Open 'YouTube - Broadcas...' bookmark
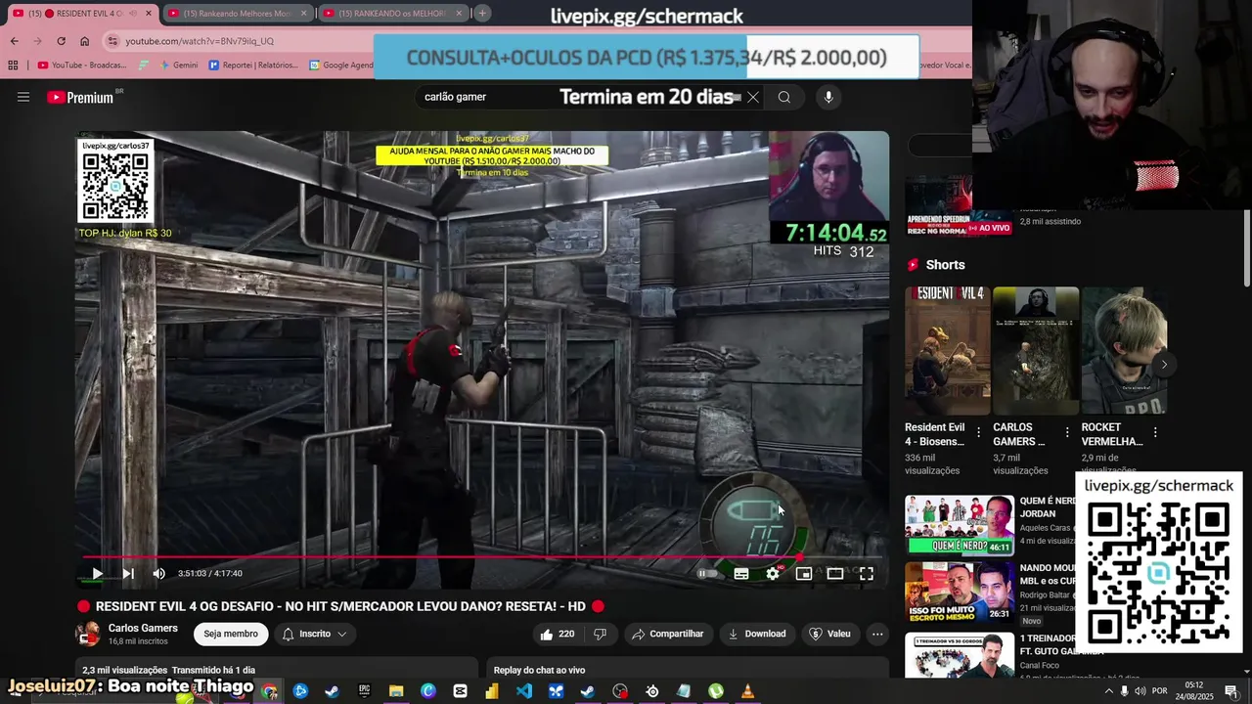This screenshot has width=1252, height=704. tap(82, 66)
